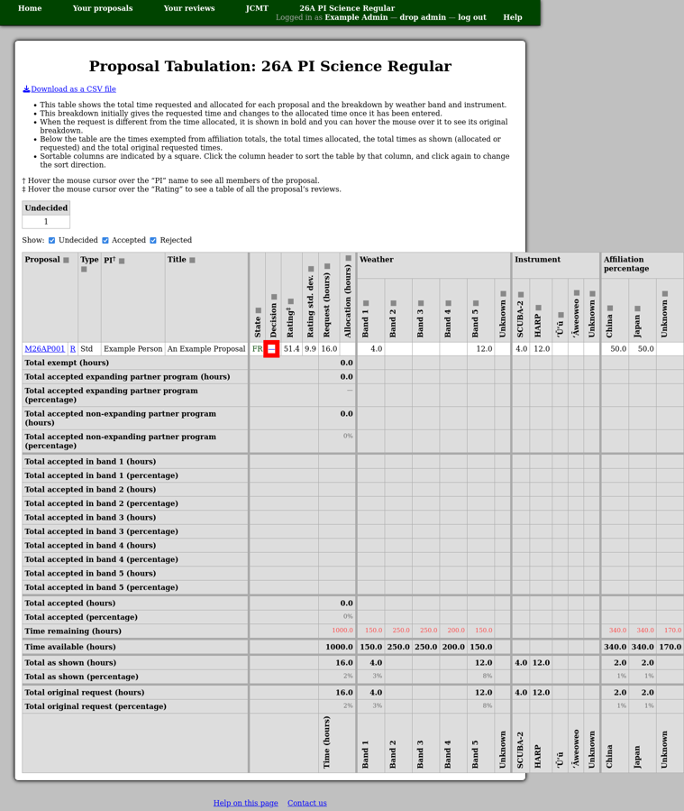Click drop admin link
684x811 pixels.
coord(423,17)
